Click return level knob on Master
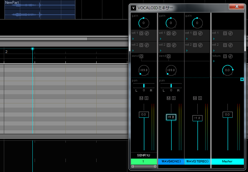248x172 pixels. 227,70
